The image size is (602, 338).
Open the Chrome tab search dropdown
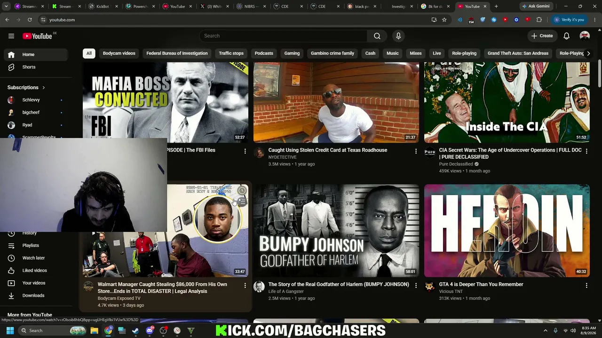6,7
